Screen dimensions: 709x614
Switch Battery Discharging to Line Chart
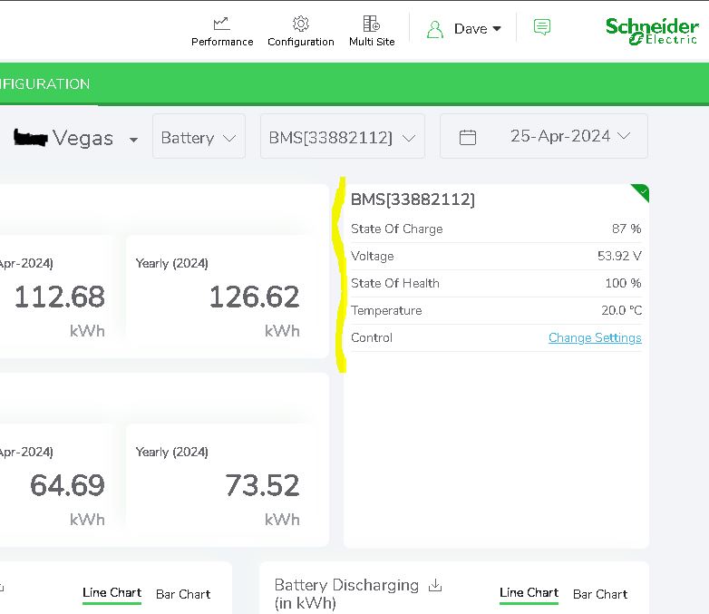click(x=529, y=593)
